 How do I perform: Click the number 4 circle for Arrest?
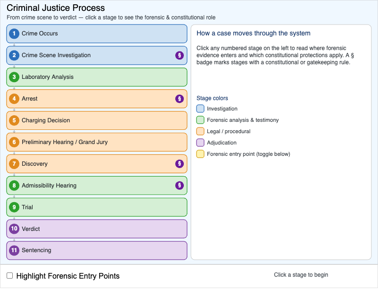coord(14,99)
